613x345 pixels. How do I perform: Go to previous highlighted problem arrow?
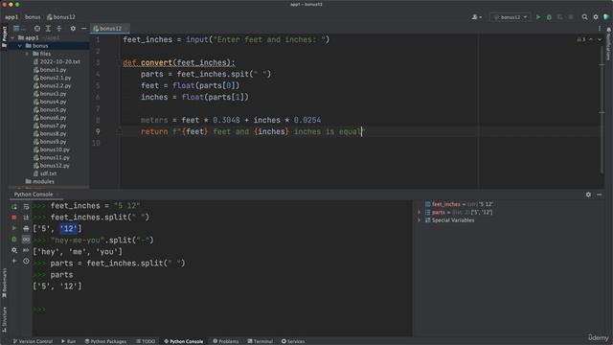pos(591,39)
